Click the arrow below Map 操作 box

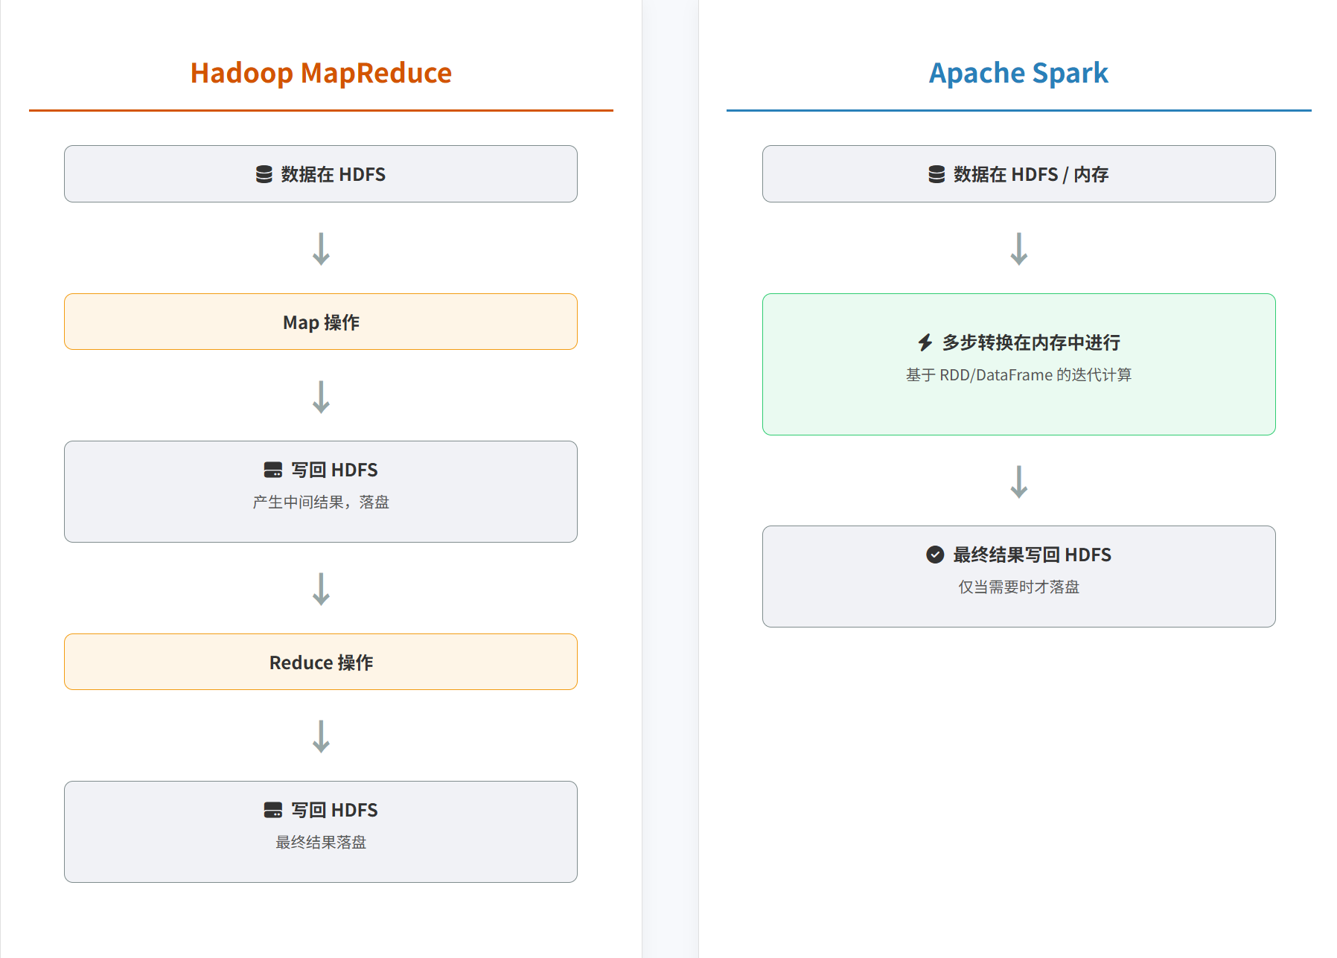point(321,397)
